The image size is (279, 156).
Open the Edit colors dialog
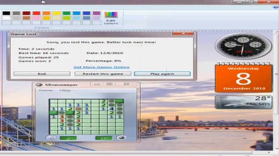coord(111,18)
